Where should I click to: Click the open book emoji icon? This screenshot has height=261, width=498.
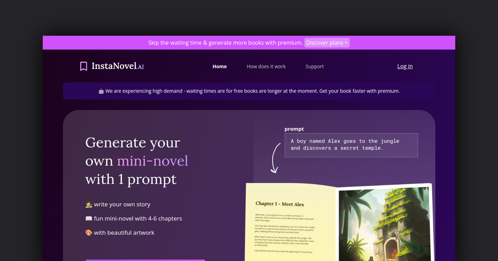[89, 219]
